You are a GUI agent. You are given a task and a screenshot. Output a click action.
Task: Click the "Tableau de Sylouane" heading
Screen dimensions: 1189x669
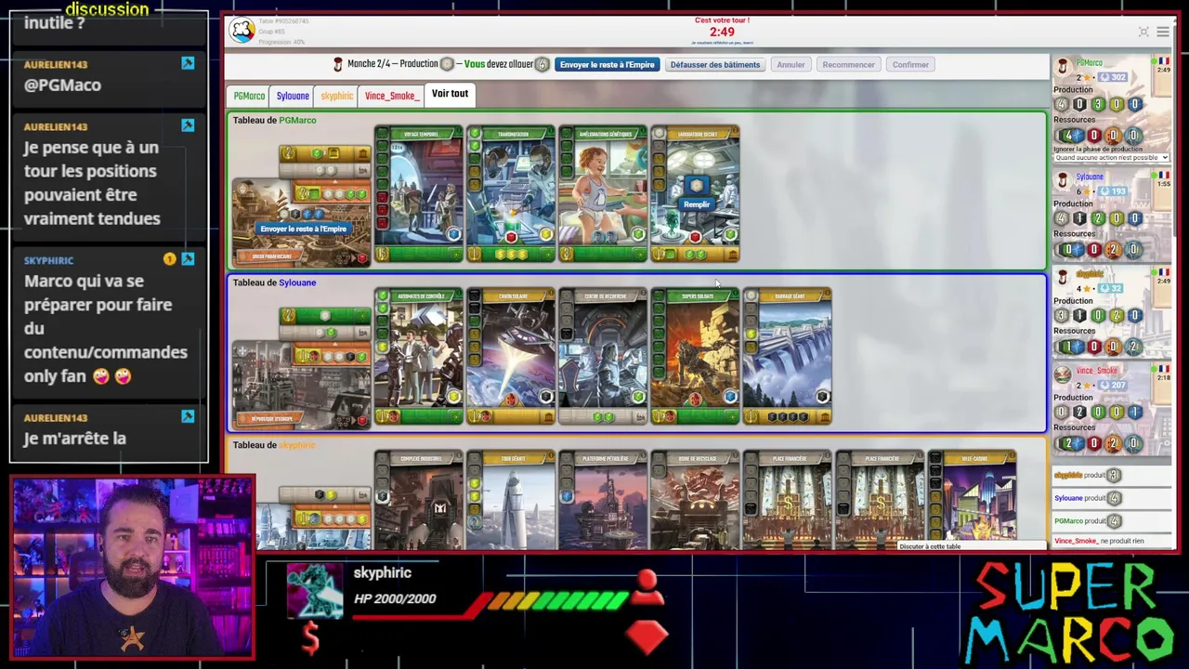pyautogui.click(x=274, y=282)
